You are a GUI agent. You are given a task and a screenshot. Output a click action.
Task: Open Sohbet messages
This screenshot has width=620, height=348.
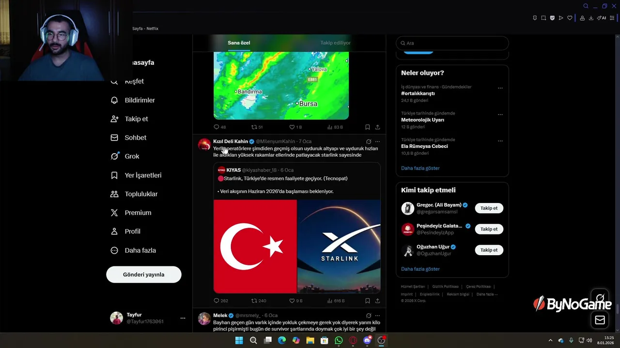pos(128,138)
